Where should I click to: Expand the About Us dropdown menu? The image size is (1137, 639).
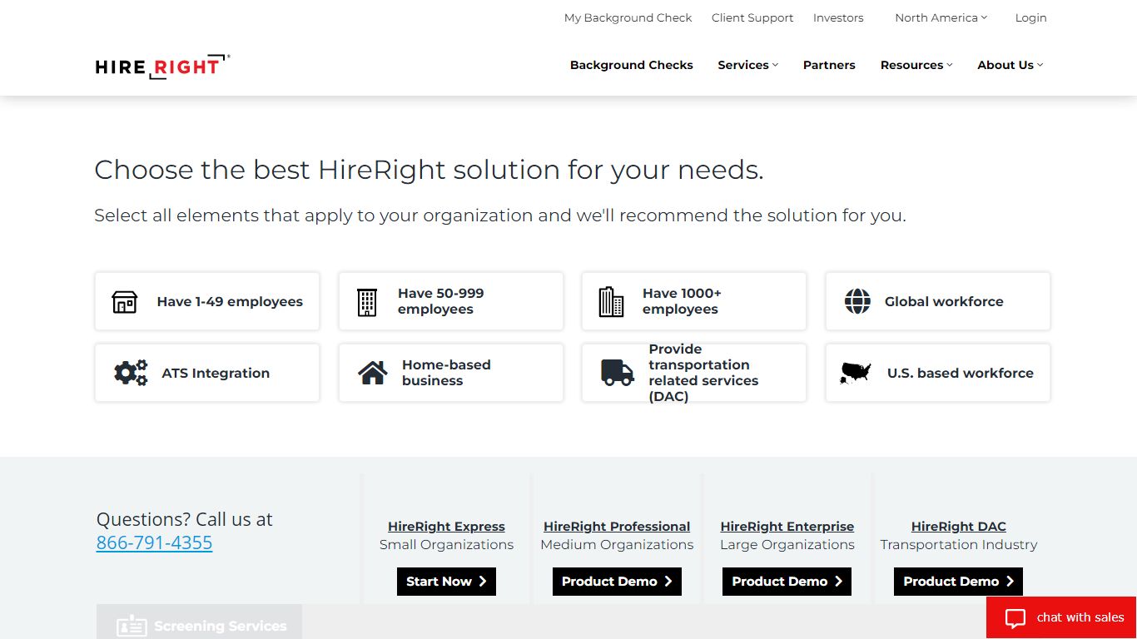pyautogui.click(x=1010, y=65)
